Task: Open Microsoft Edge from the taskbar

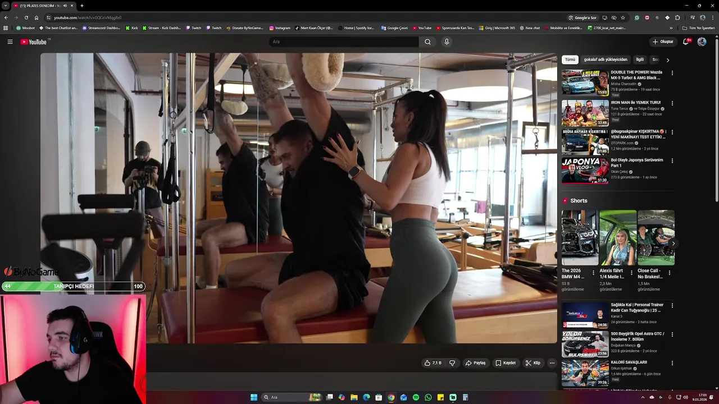Action: coord(366,397)
